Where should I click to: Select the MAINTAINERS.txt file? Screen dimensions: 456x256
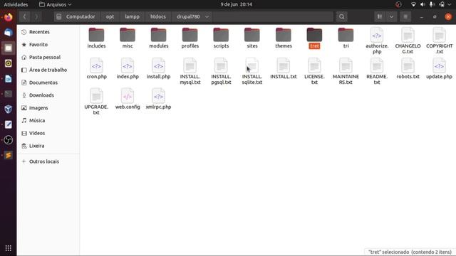[x=346, y=71]
